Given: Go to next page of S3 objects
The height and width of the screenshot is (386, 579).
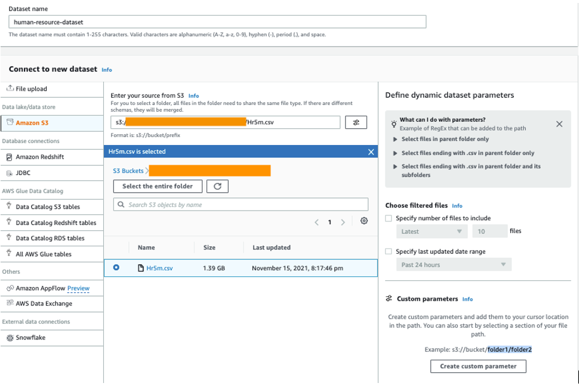Looking at the screenshot, I should pyautogui.click(x=343, y=222).
